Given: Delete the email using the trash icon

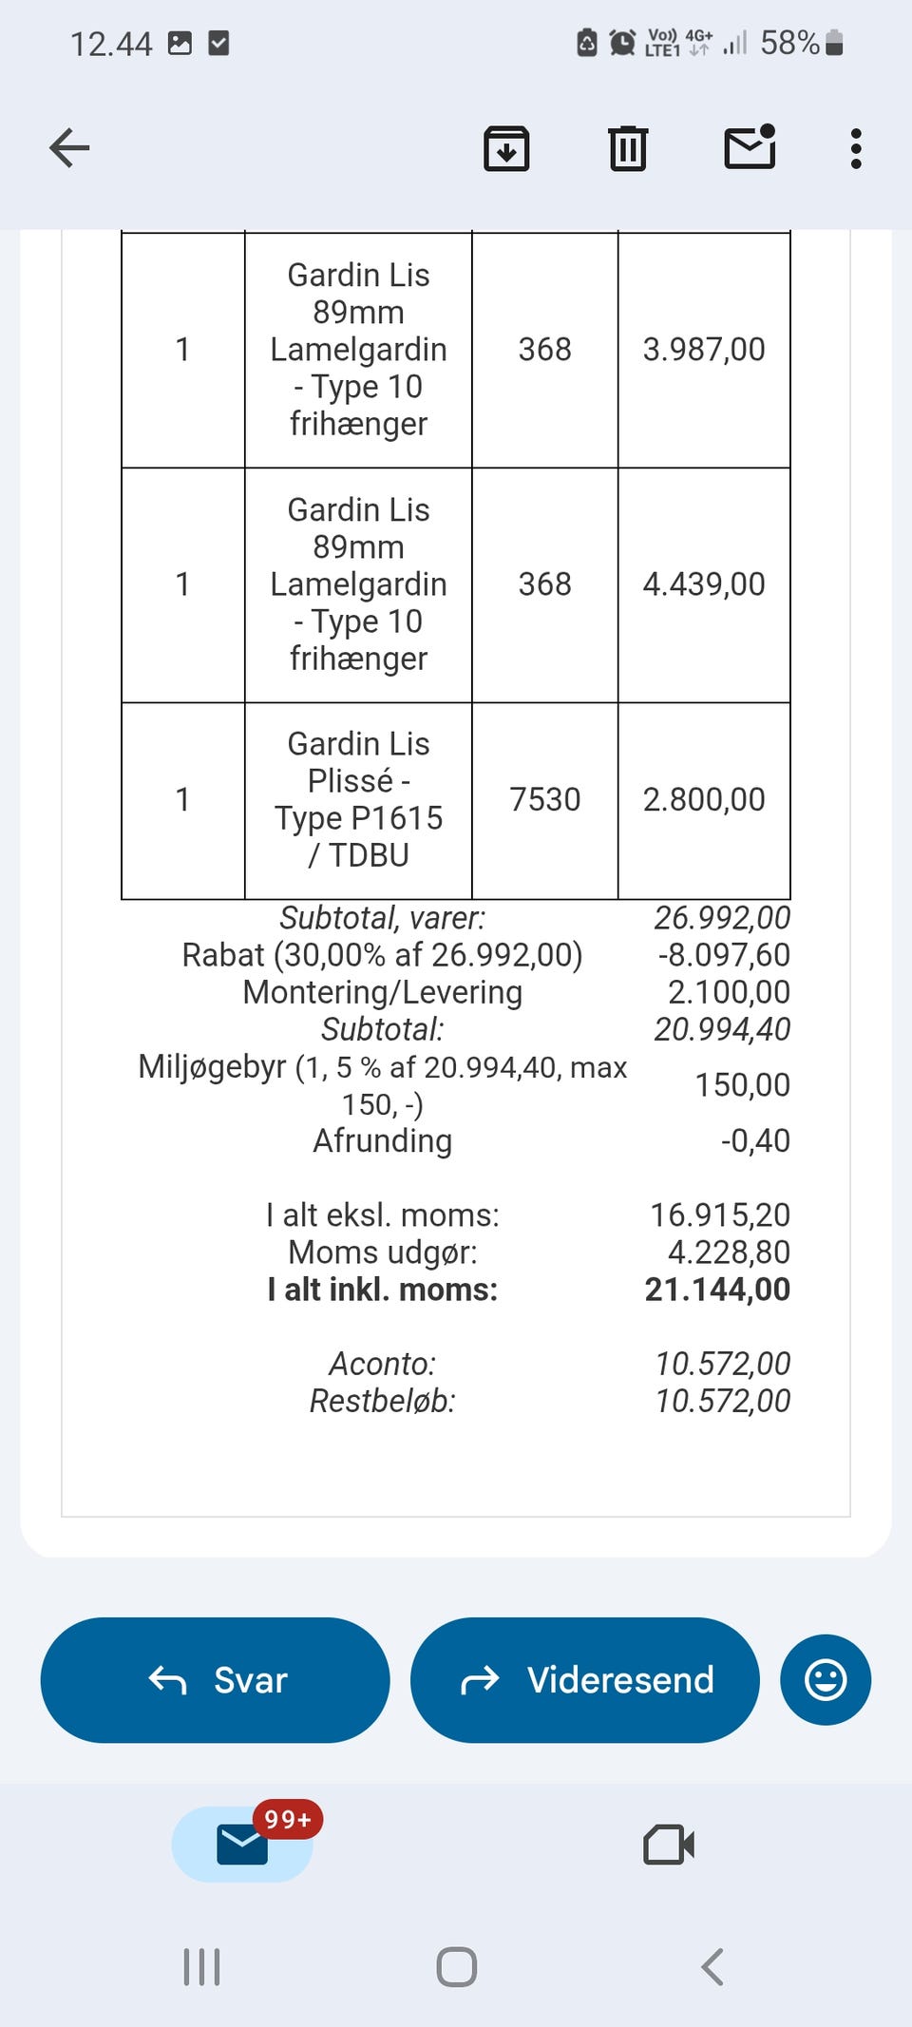Looking at the screenshot, I should pos(627,148).
